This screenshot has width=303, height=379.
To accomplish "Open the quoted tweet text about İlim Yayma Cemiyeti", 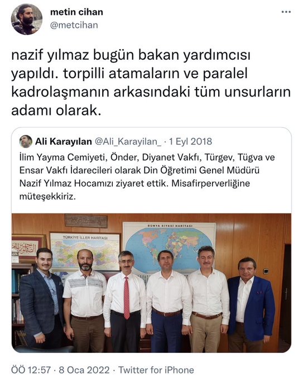I will point(147,177).
